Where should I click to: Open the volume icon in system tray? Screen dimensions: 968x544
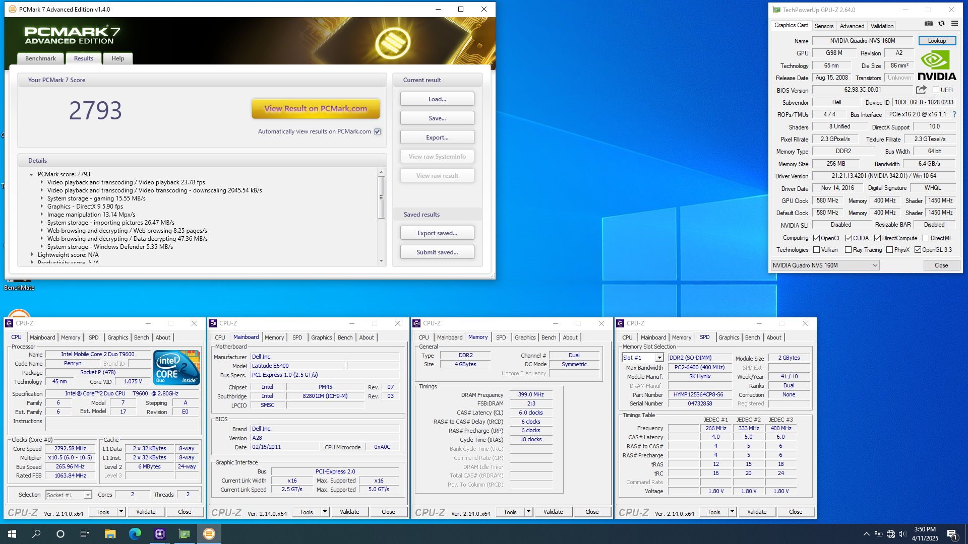point(902,534)
